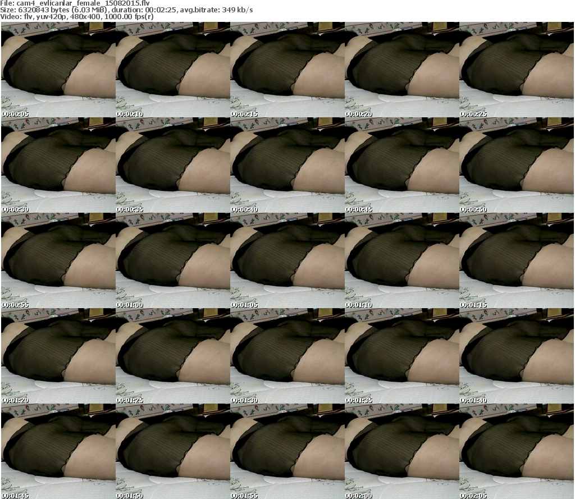Select the thumbnail frame stamped 00:01:30
This screenshot has width=575, height=499.
pyautogui.click(x=287, y=356)
